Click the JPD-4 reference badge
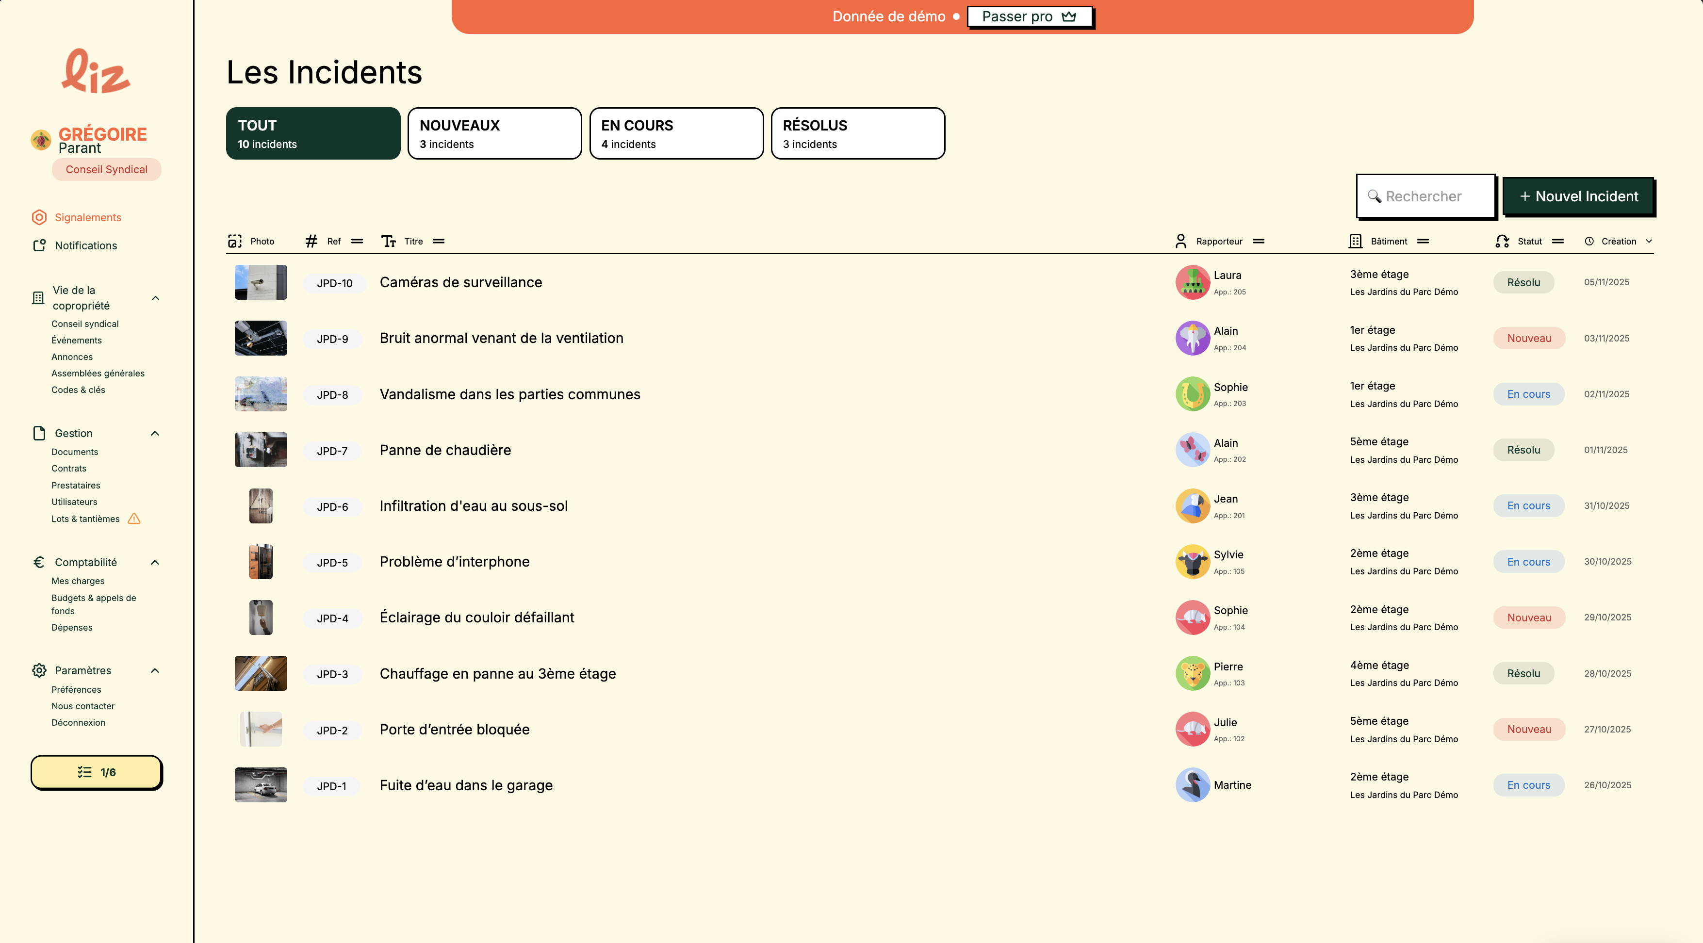 tap(332, 618)
